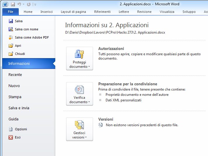This screenshot has height=156, width=208.
Task: Go to the Stampa section
Action: click(x=15, y=97)
